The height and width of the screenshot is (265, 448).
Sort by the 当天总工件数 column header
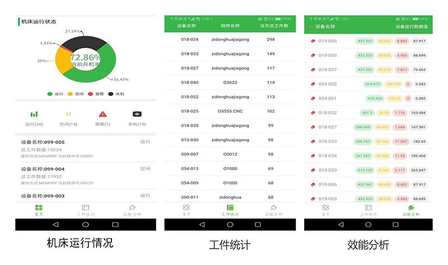click(x=274, y=26)
